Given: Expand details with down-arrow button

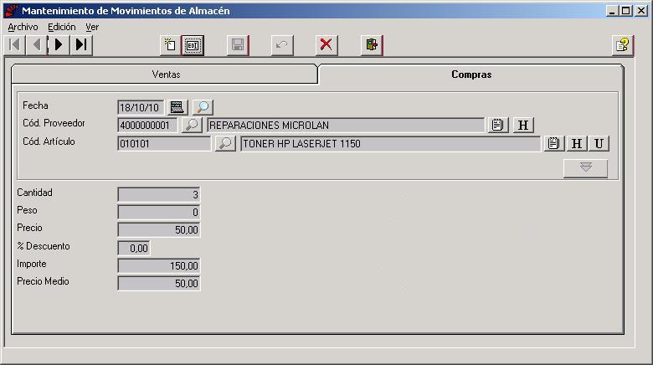Looking at the screenshot, I should [585, 168].
